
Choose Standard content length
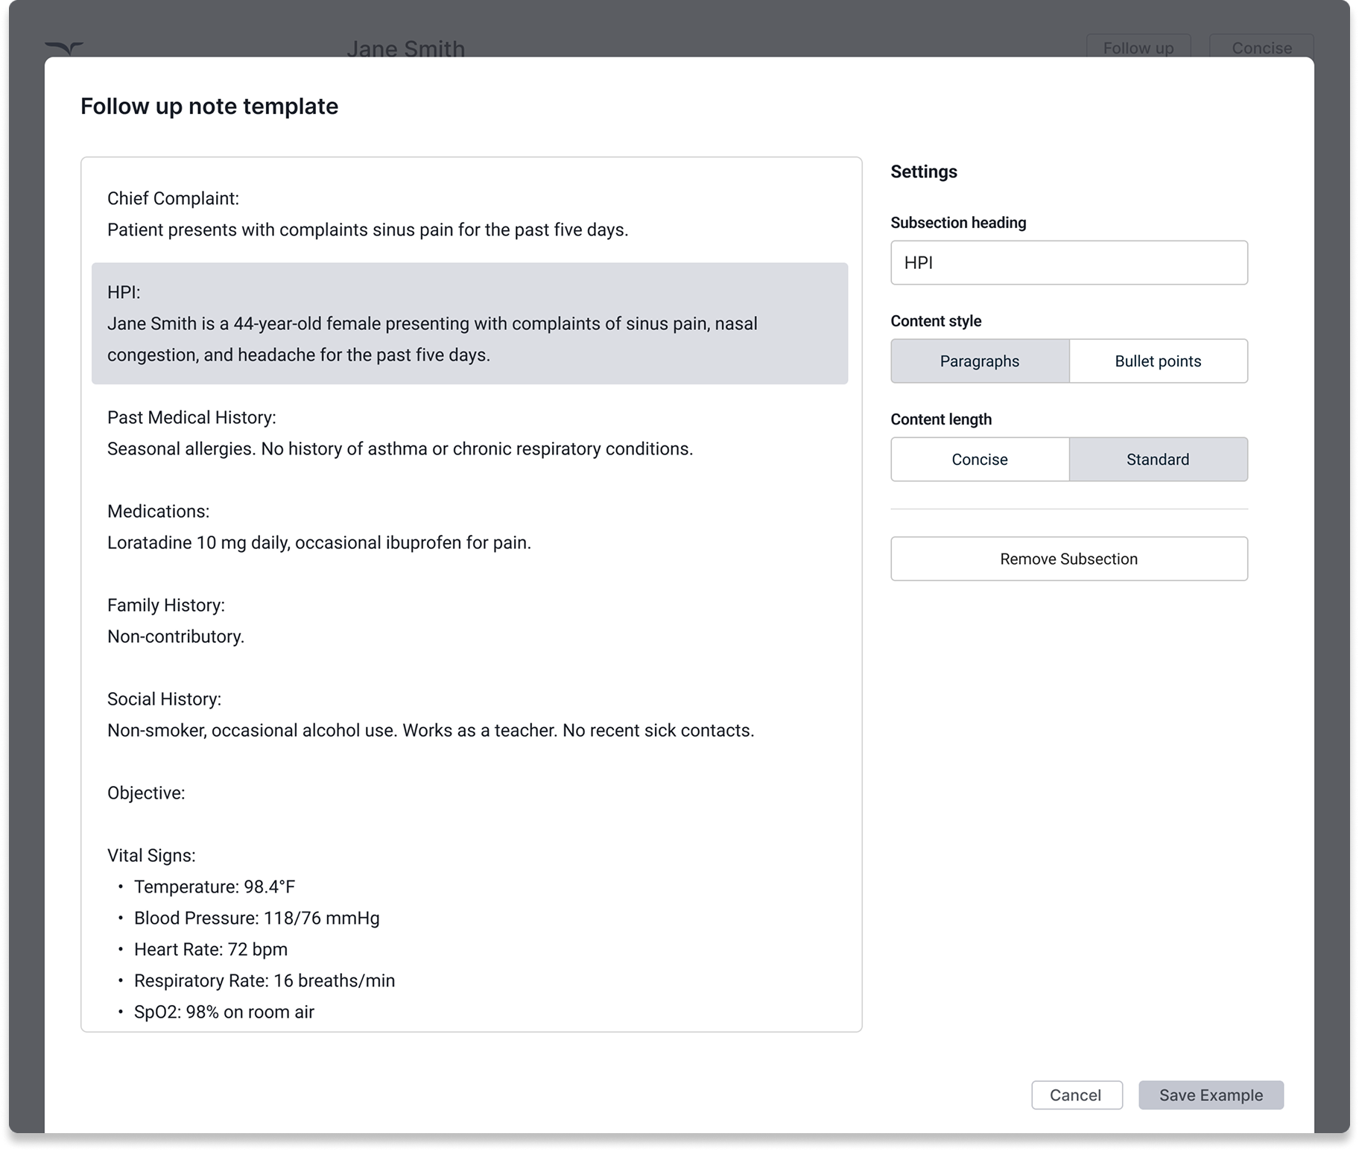[1159, 460]
